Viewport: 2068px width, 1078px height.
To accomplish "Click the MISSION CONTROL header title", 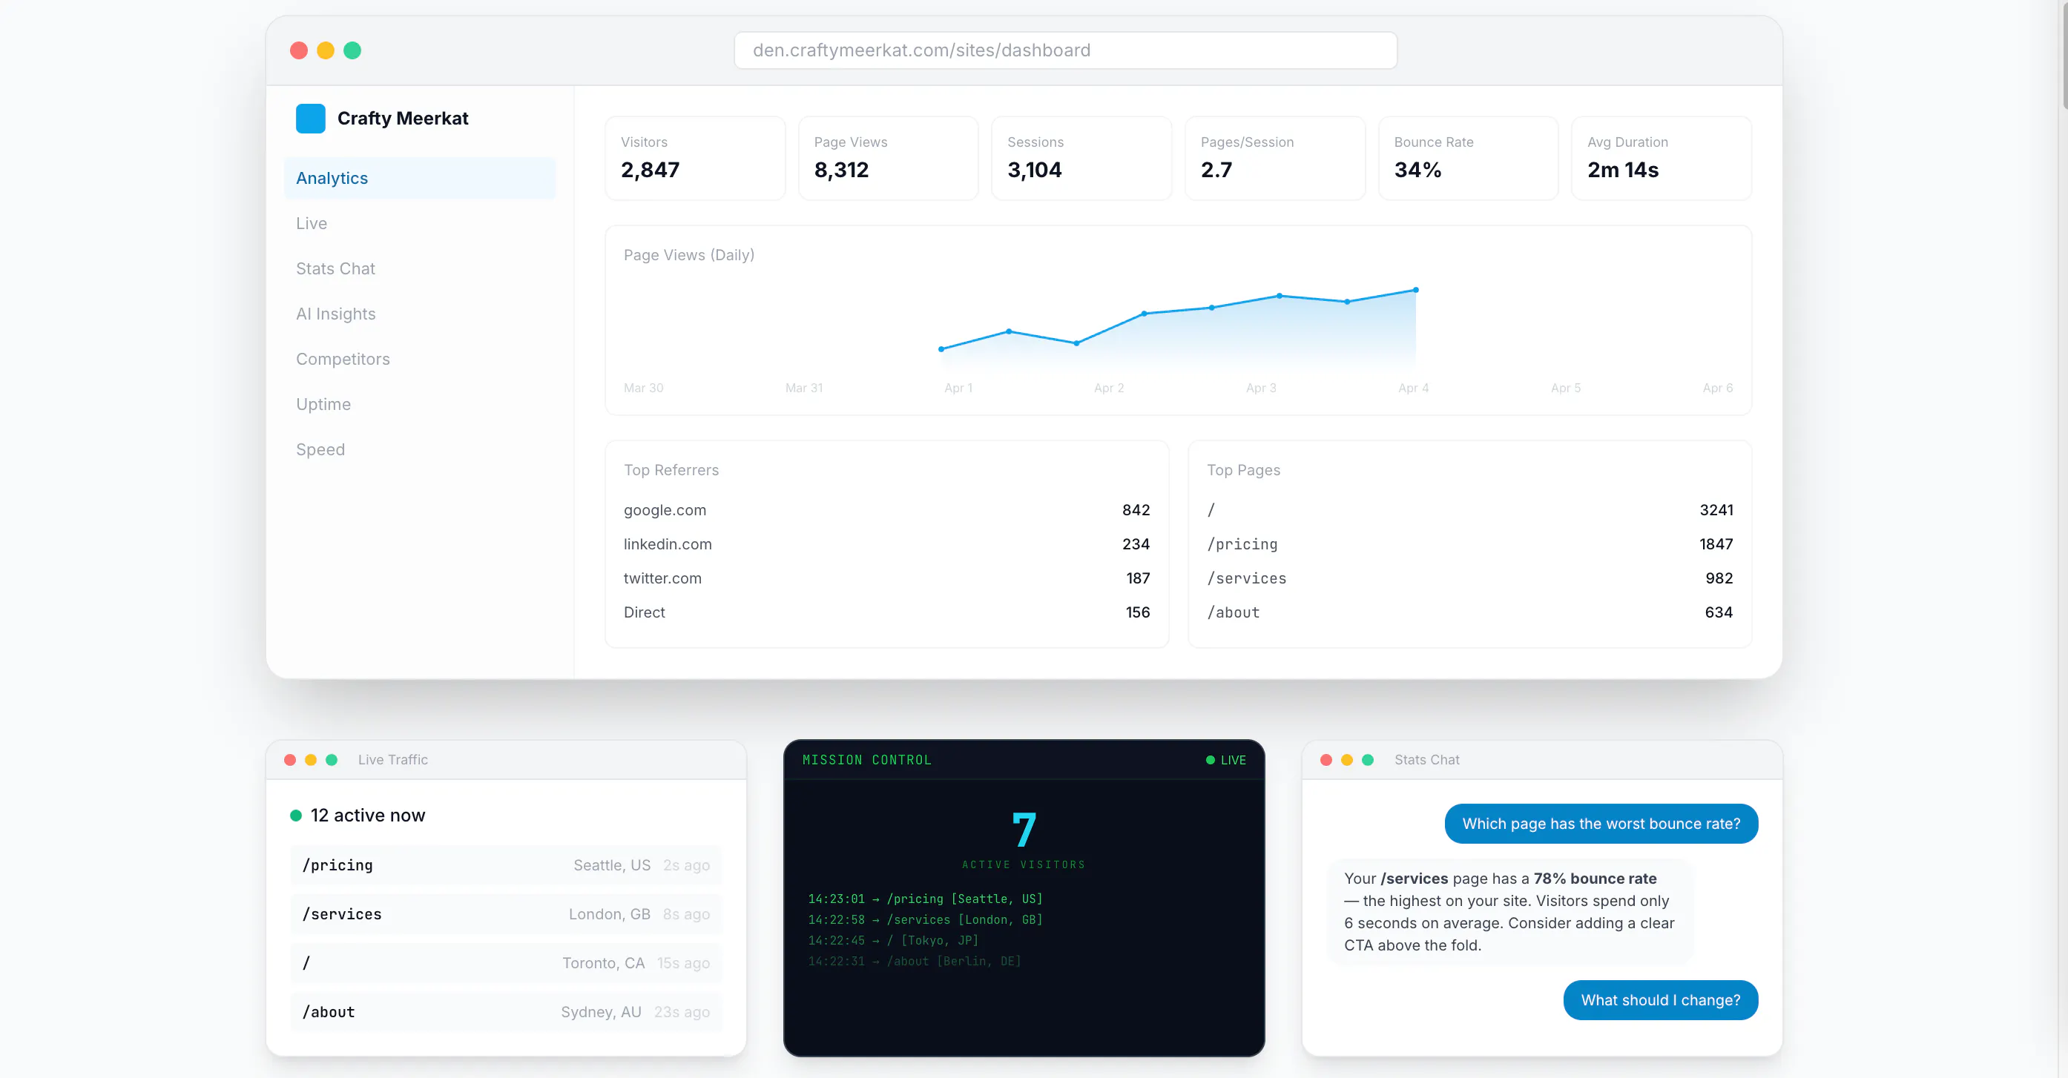I will 867,760.
